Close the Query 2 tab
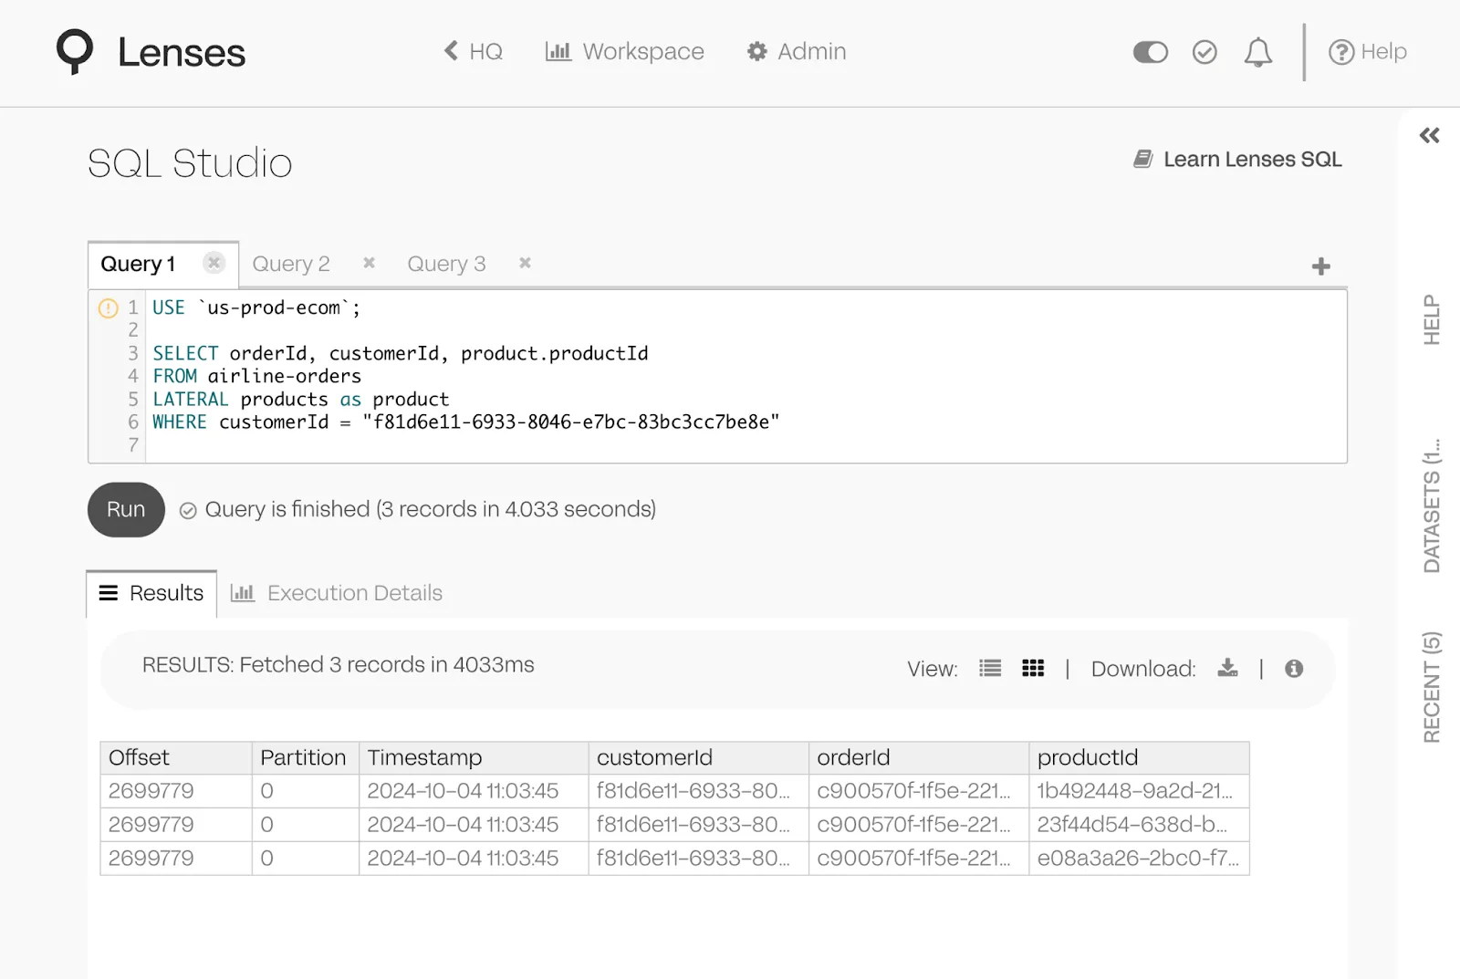Screen dimensions: 1460x979 coord(369,263)
